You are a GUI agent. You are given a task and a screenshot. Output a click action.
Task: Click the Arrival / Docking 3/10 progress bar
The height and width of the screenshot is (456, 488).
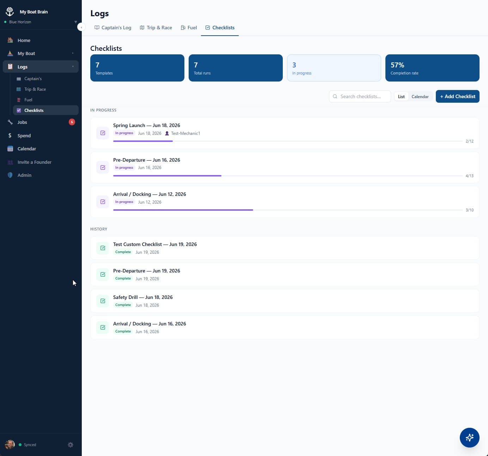coord(288,210)
